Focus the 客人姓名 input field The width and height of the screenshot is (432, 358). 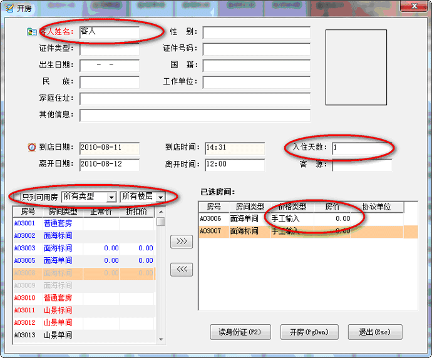(110, 33)
